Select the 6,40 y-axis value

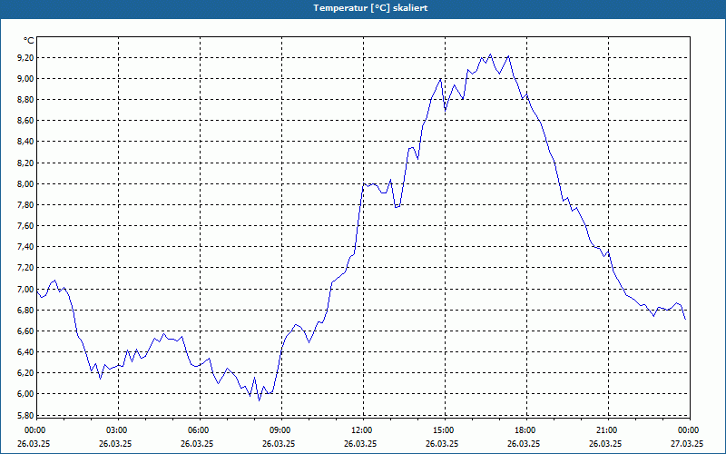coord(25,351)
